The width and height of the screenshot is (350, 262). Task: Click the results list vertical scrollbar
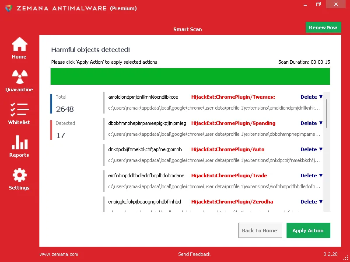coord(327,114)
